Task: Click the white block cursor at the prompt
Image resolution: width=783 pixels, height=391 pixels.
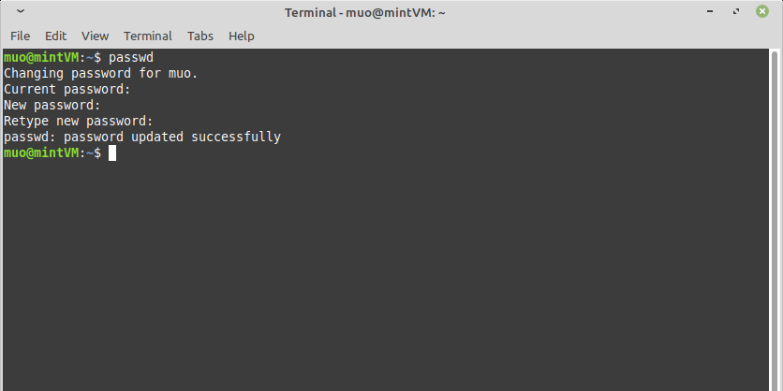Action: [111, 153]
